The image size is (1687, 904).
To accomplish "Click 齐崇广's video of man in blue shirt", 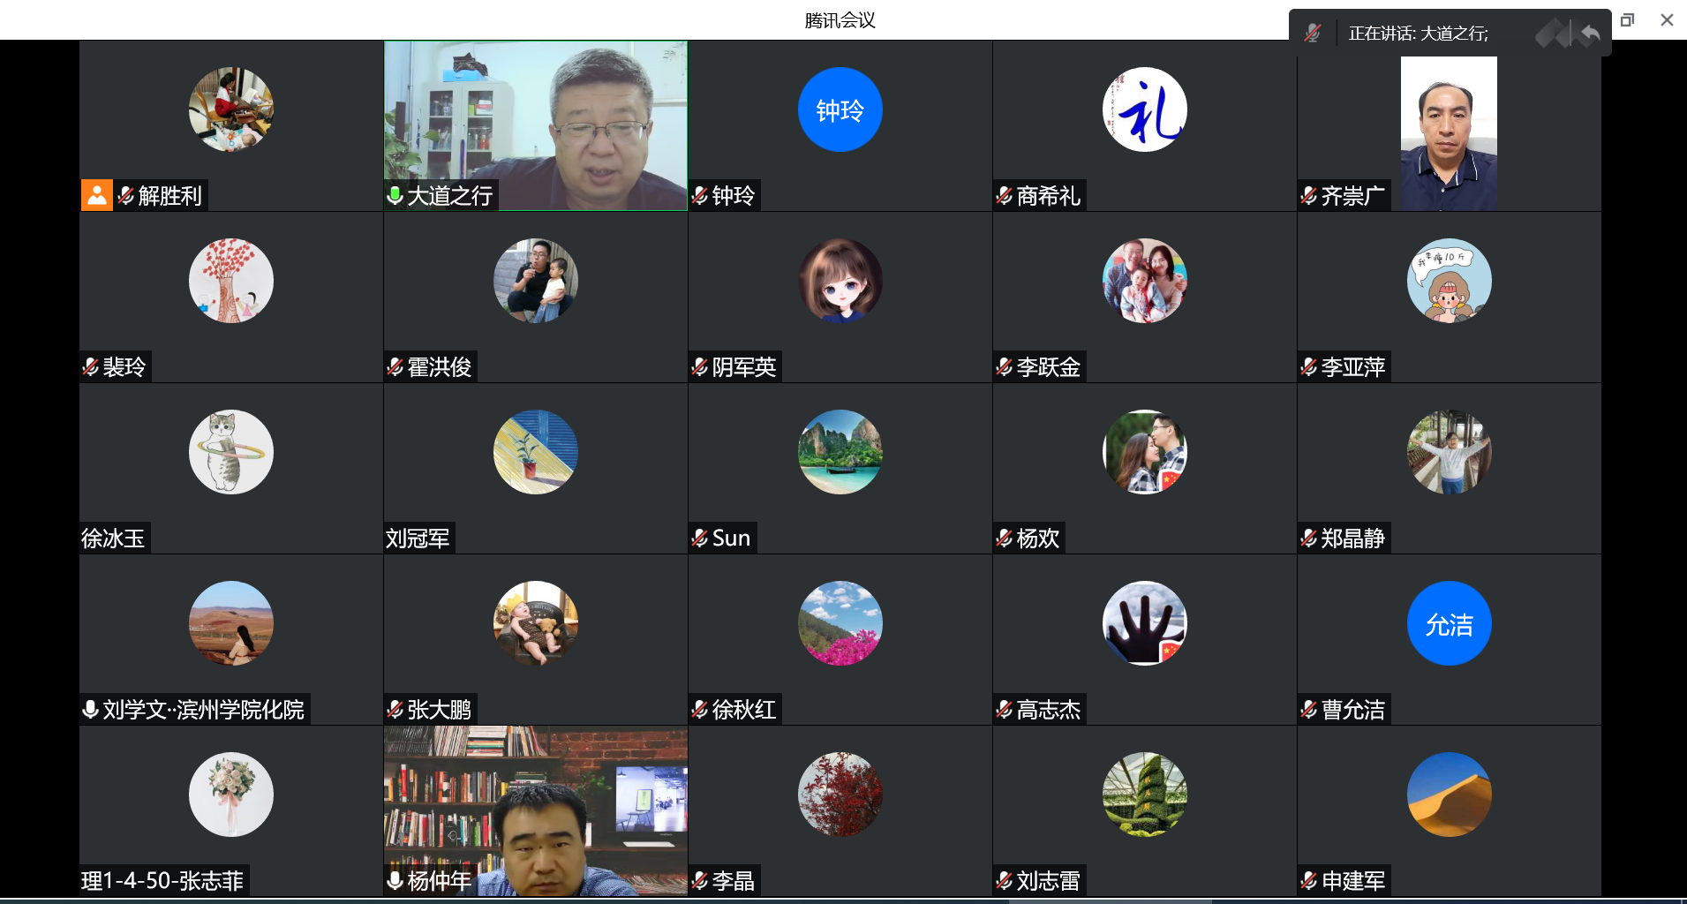I will [x=1449, y=132].
